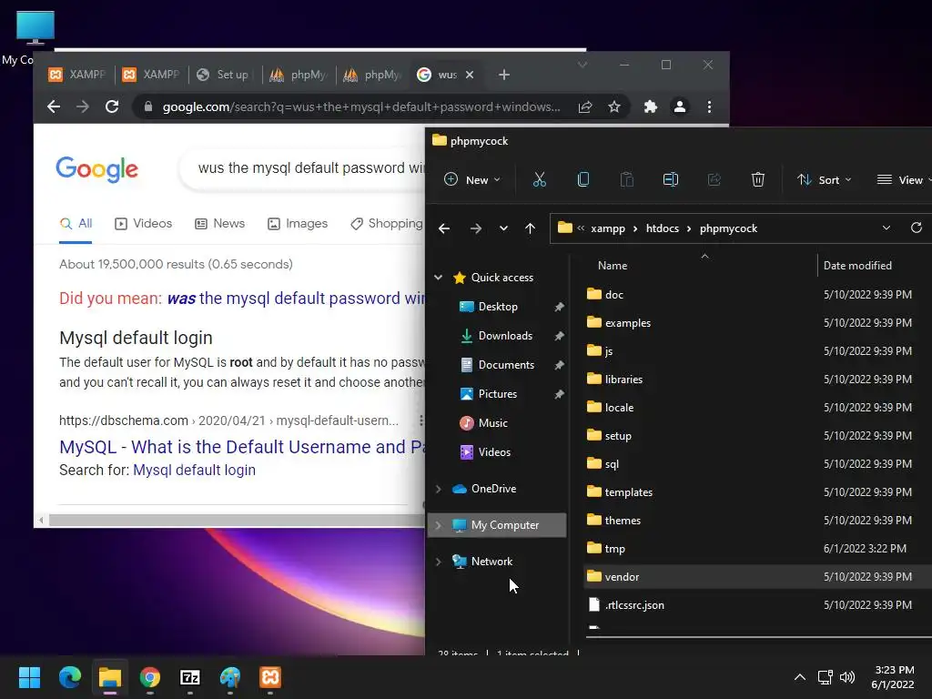Click the xampp breadcrumb in the address bar
The height and width of the screenshot is (699, 932).
coord(607,228)
